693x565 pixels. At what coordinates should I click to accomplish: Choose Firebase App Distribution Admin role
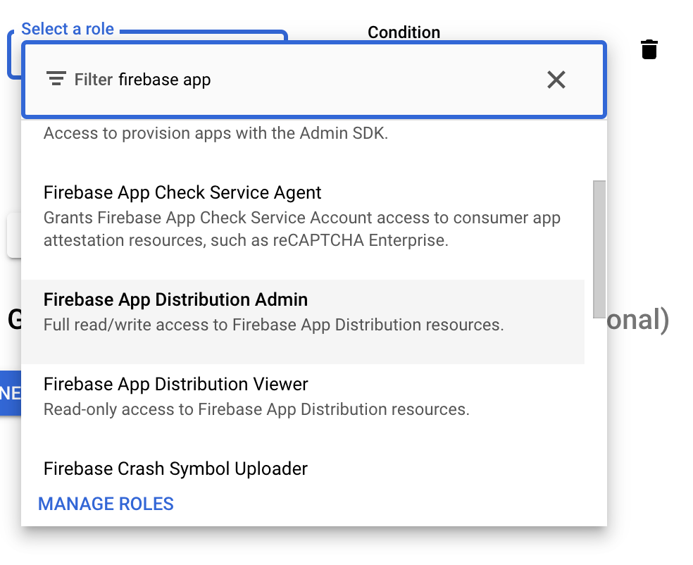tap(175, 300)
